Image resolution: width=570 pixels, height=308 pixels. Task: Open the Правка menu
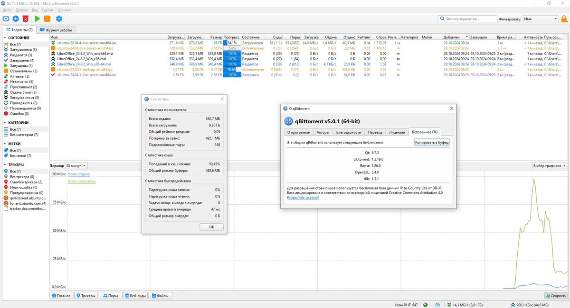21,10
